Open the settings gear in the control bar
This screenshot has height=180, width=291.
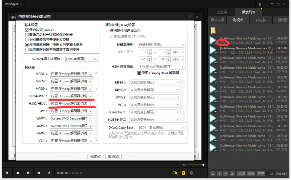pos(191,173)
